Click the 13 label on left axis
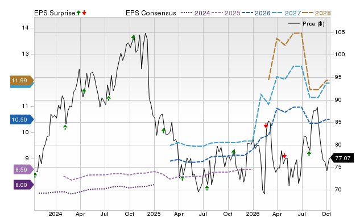Viewport: 364px width, 217px height. [25, 54]
